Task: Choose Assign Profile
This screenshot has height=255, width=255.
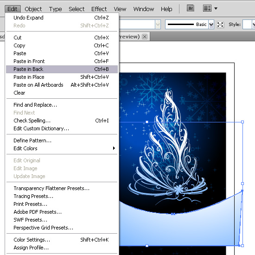Action: 62,248
